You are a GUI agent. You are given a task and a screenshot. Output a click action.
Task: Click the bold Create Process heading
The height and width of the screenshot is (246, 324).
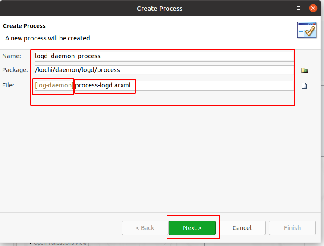click(25, 26)
